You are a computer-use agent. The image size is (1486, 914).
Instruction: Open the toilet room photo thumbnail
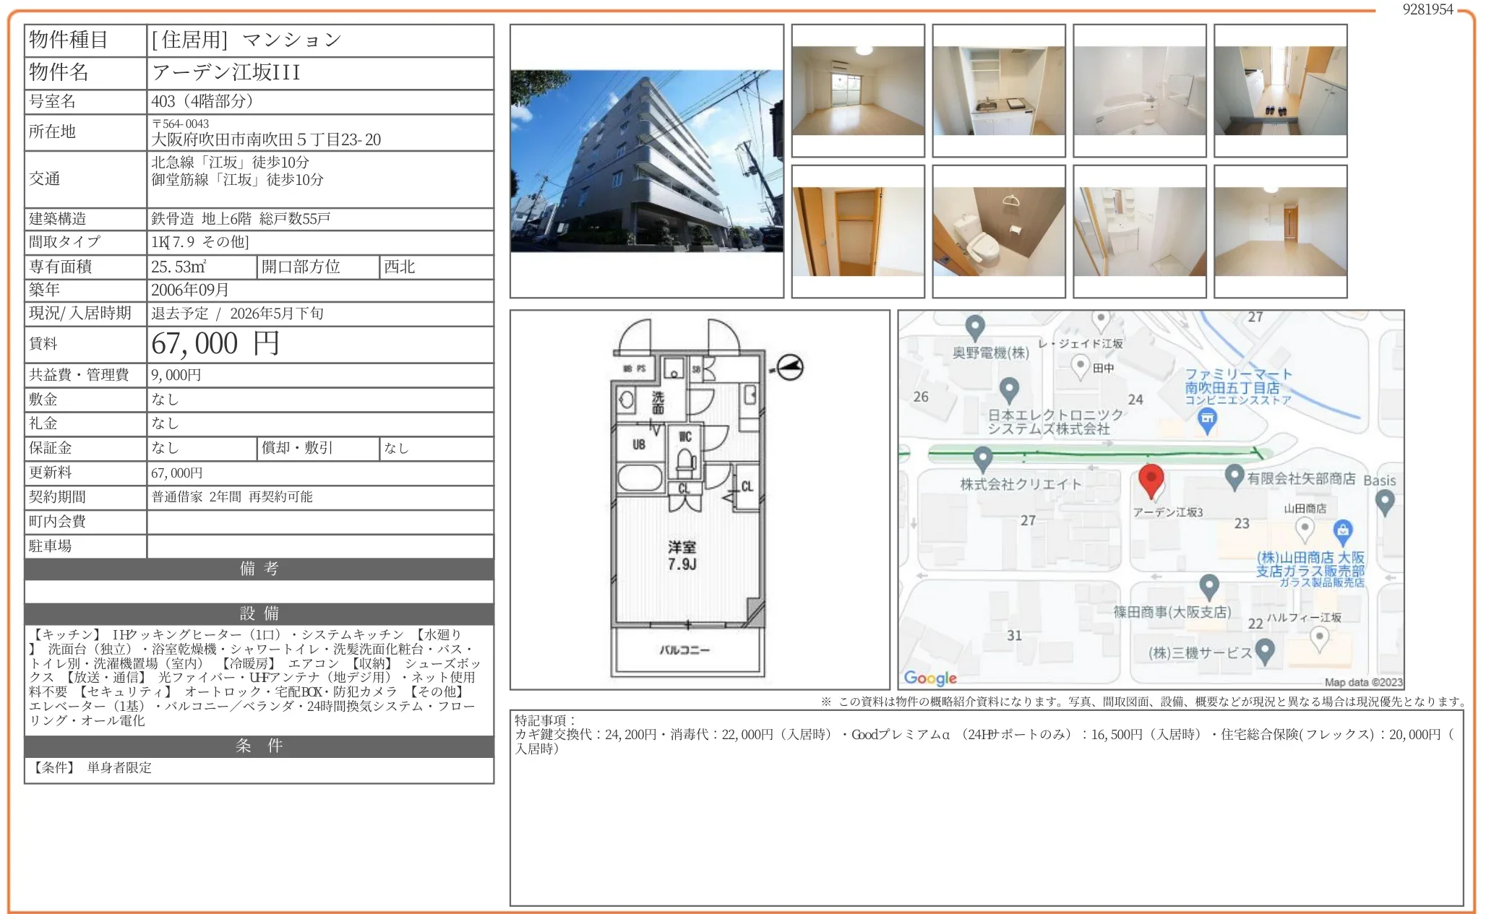point(998,232)
